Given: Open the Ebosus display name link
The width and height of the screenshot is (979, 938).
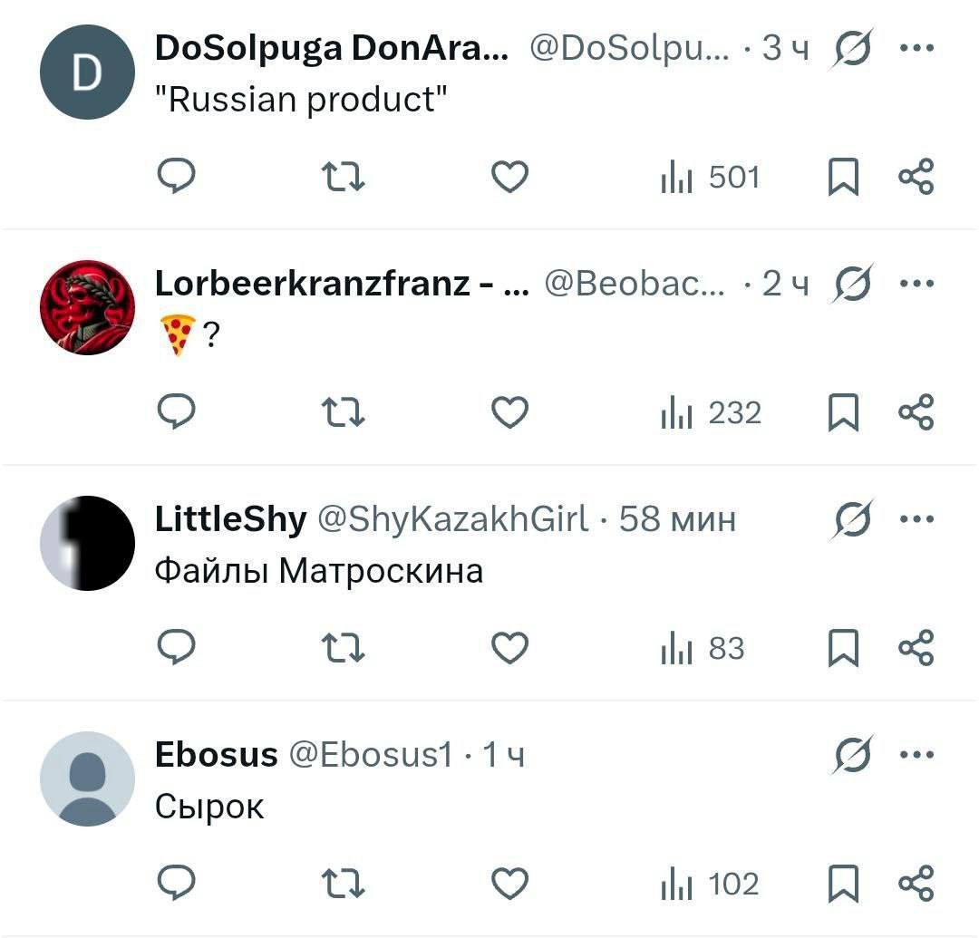Looking at the screenshot, I should [x=216, y=754].
